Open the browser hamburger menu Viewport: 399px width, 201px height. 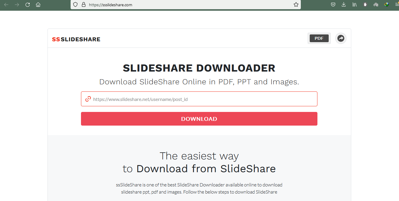[x=397, y=4]
